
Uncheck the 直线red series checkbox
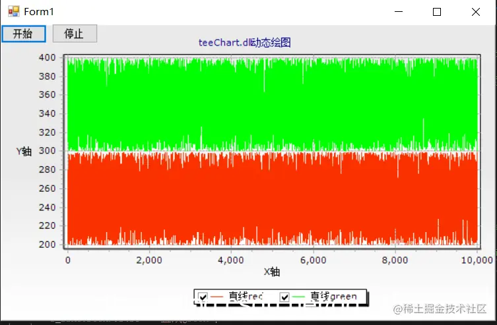[x=203, y=297]
